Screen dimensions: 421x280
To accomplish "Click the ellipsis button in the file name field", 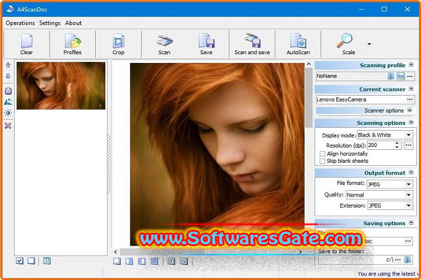I will [408, 241].
